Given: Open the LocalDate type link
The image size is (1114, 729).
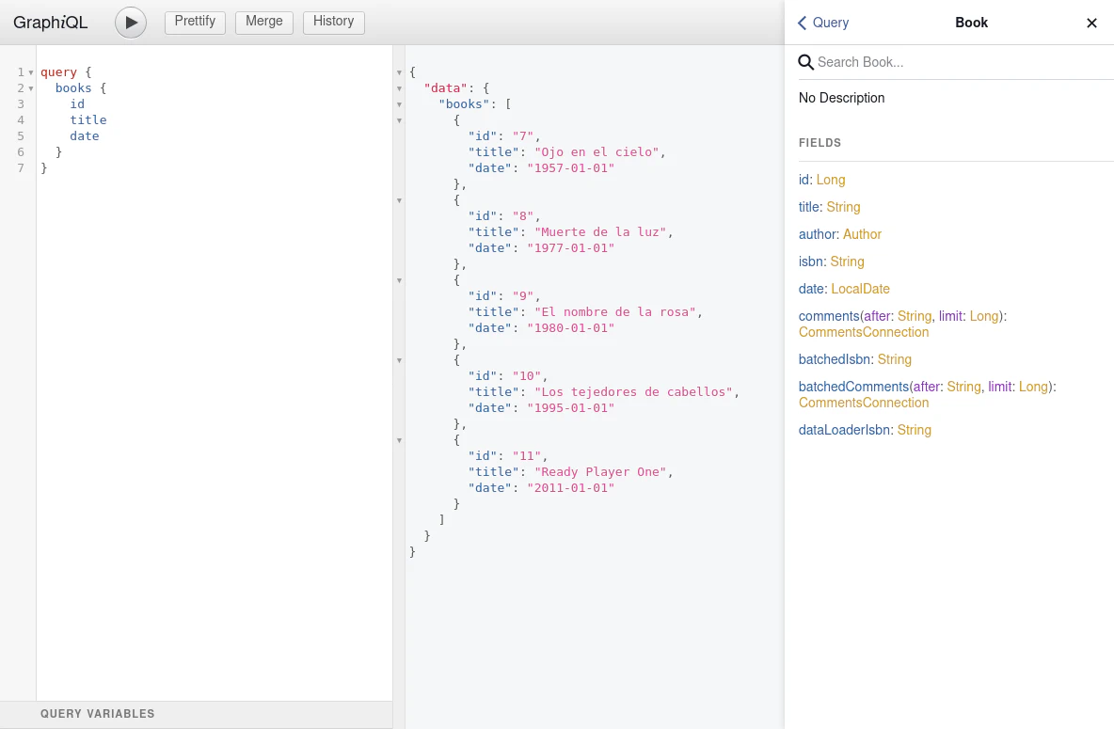Looking at the screenshot, I should (x=860, y=289).
